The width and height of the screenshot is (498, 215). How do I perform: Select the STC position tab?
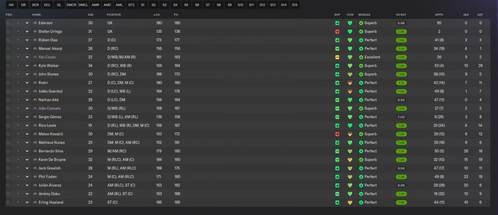click(132, 5)
